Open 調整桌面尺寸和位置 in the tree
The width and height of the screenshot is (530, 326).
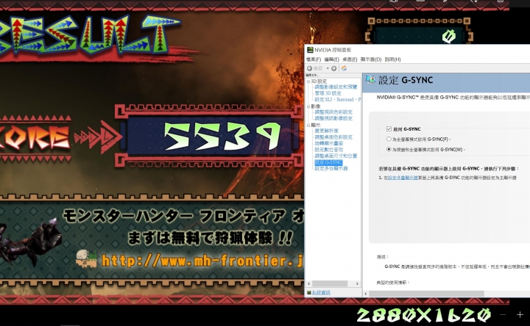336,156
